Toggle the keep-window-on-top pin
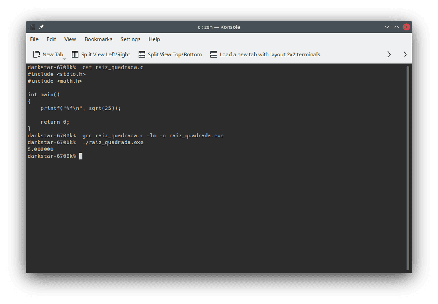 point(41,27)
